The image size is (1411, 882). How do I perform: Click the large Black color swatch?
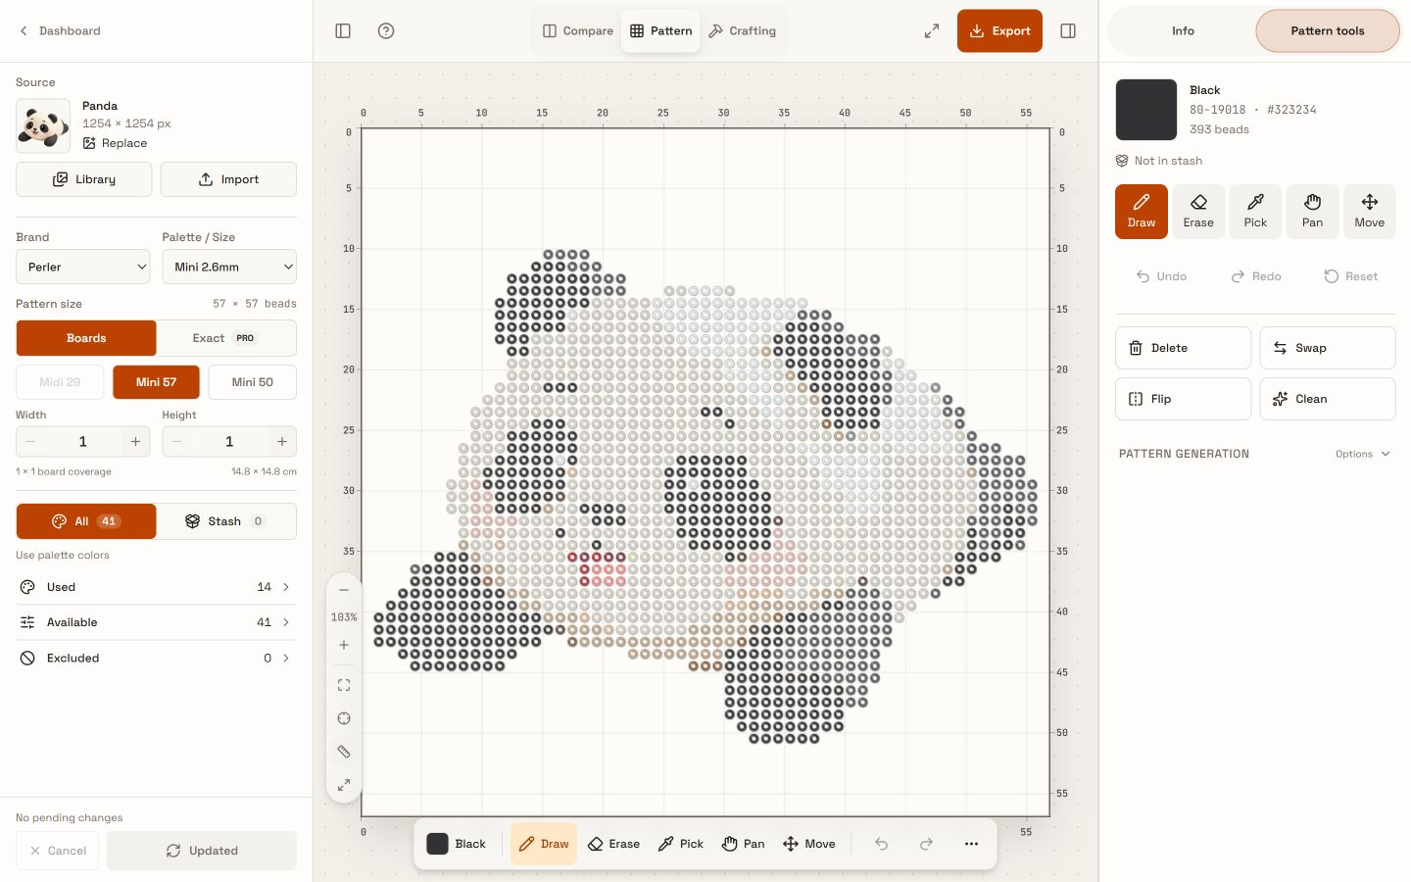(x=1146, y=110)
